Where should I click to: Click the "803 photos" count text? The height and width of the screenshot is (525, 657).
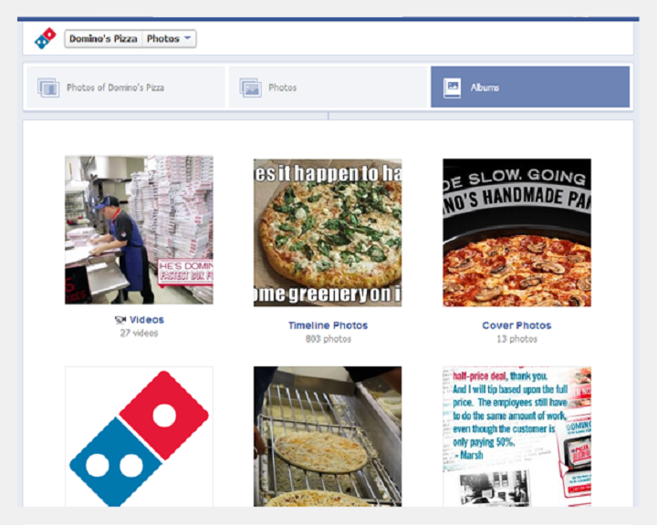328,339
